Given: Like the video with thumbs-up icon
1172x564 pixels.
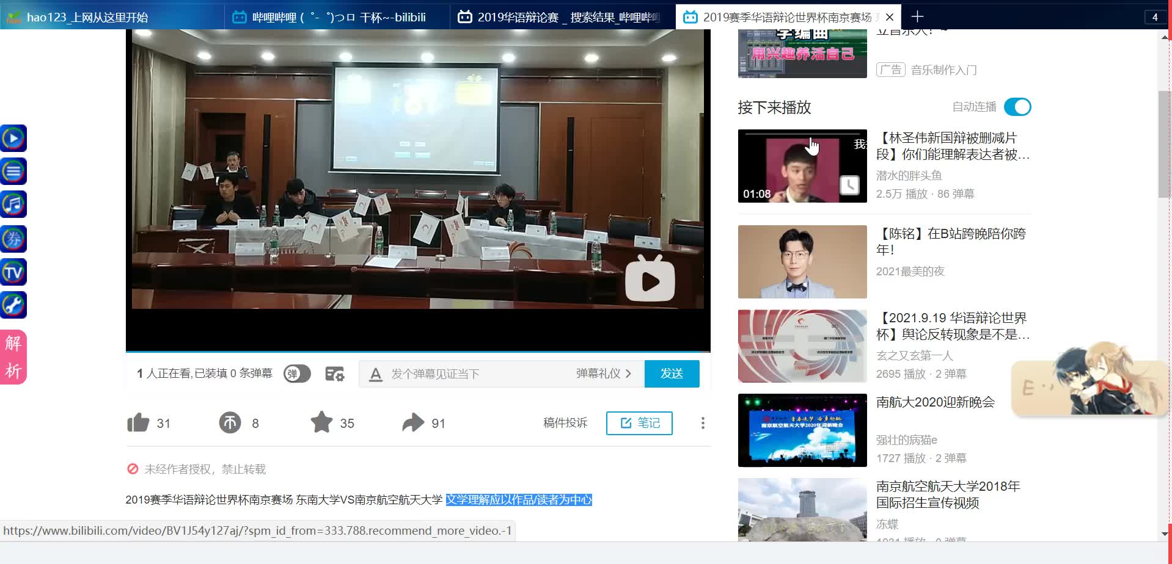Looking at the screenshot, I should (138, 422).
